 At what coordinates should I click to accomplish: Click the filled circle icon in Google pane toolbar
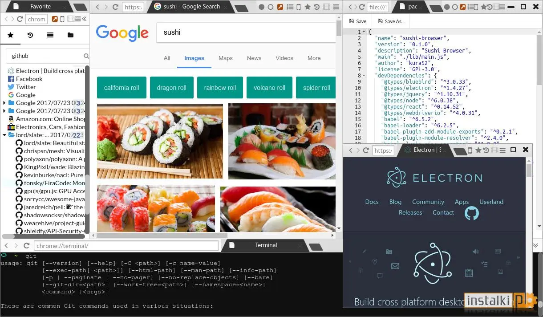(x=262, y=7)
